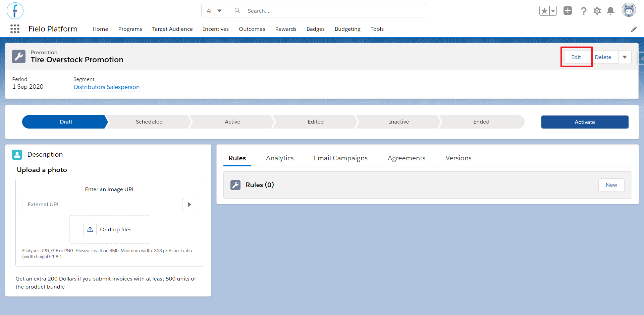Switch to the Rules tab
This screenshot has height=315, width=644.
point(237,158)
